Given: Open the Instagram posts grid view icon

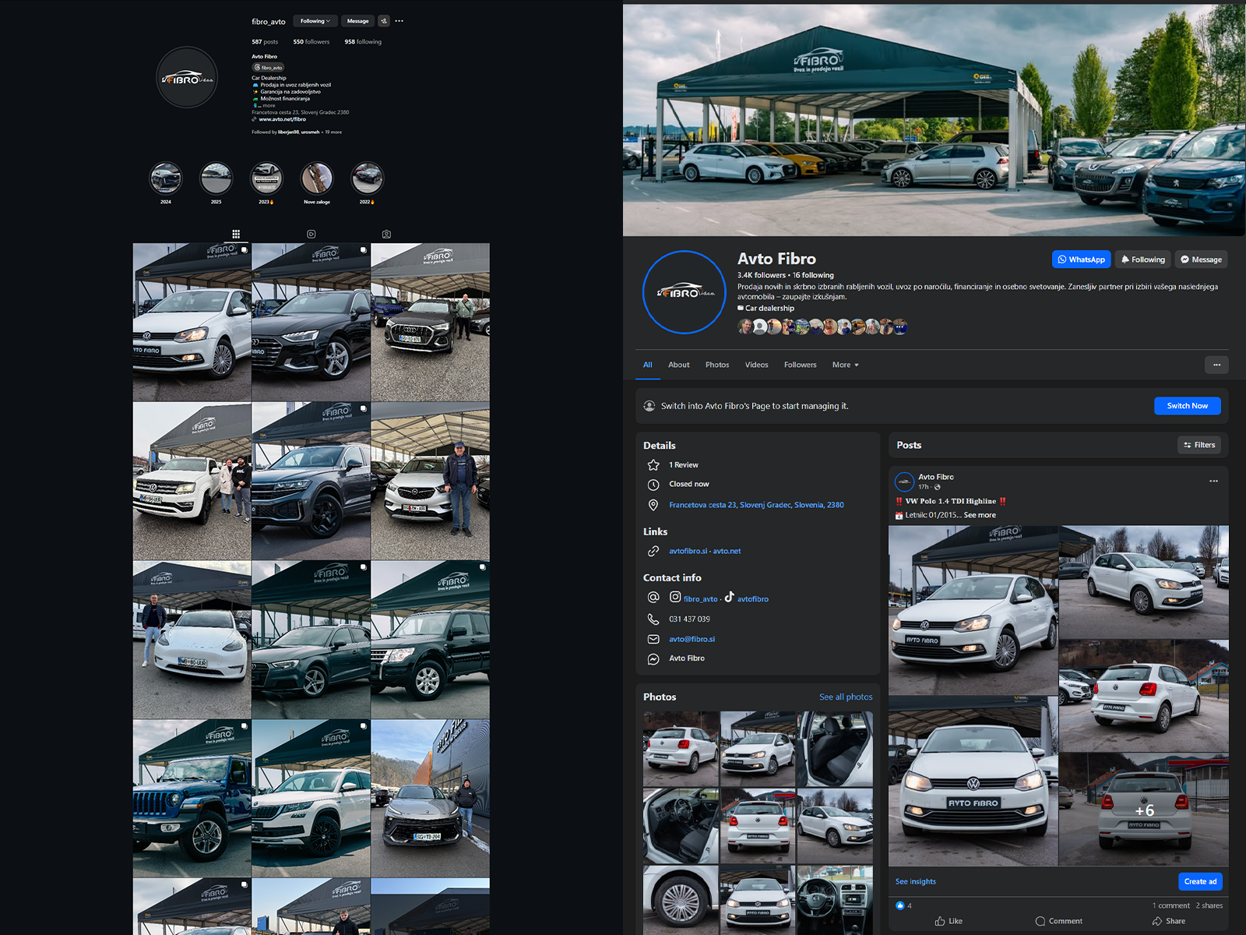Looking at the screenshot, I should click(x=236, y=233).
